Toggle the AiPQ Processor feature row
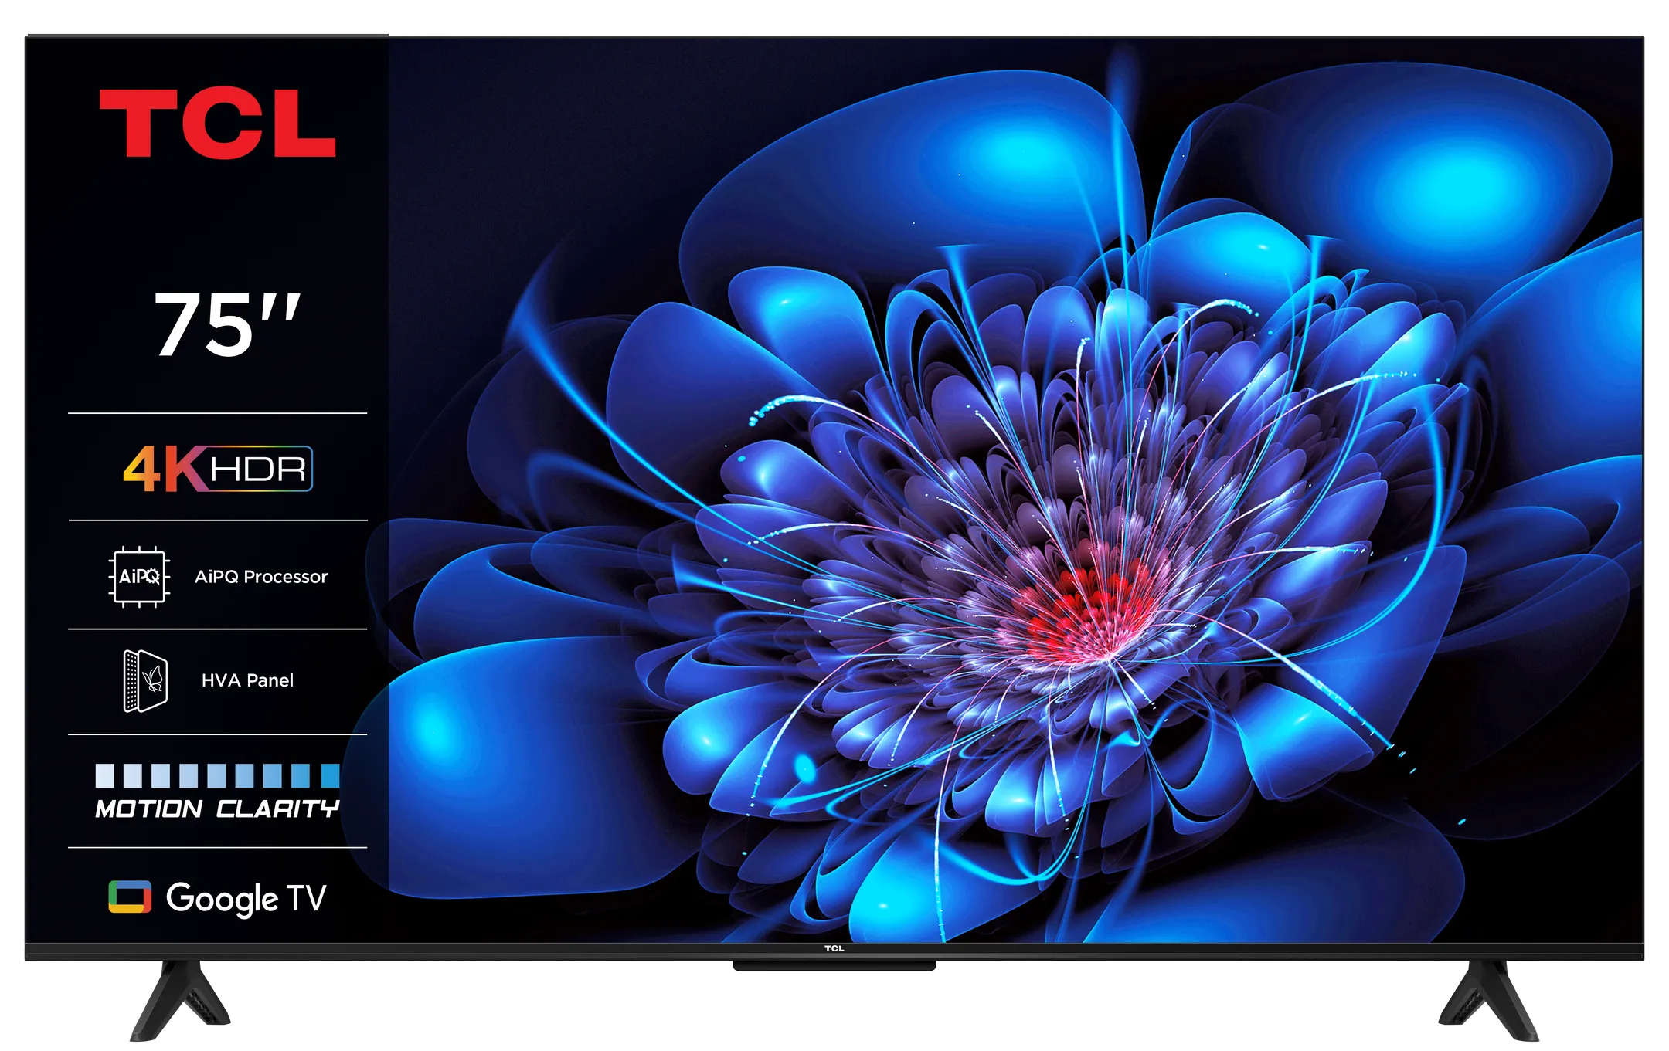This screenshot has height=1051, width=1669. coord(216,575)
